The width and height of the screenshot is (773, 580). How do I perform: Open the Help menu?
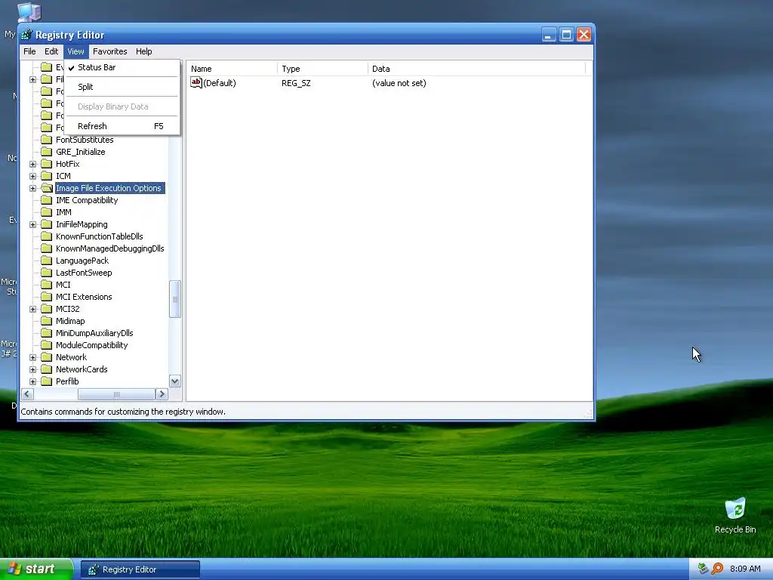[x=144, y=51]
